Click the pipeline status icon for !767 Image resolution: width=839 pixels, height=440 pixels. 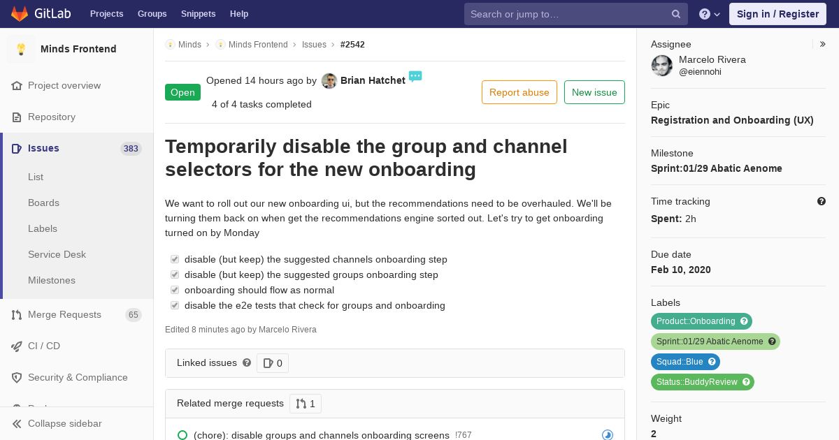coord(608,435)
